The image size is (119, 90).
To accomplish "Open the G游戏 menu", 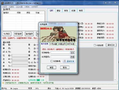I will [11, 7].
